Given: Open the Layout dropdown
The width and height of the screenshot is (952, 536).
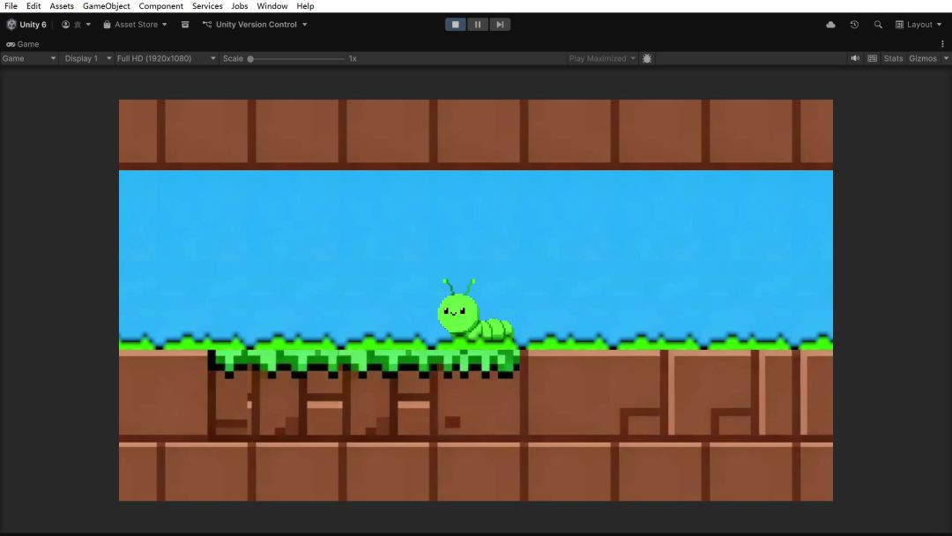Looking at the screenshot, I should coord(919,25).
